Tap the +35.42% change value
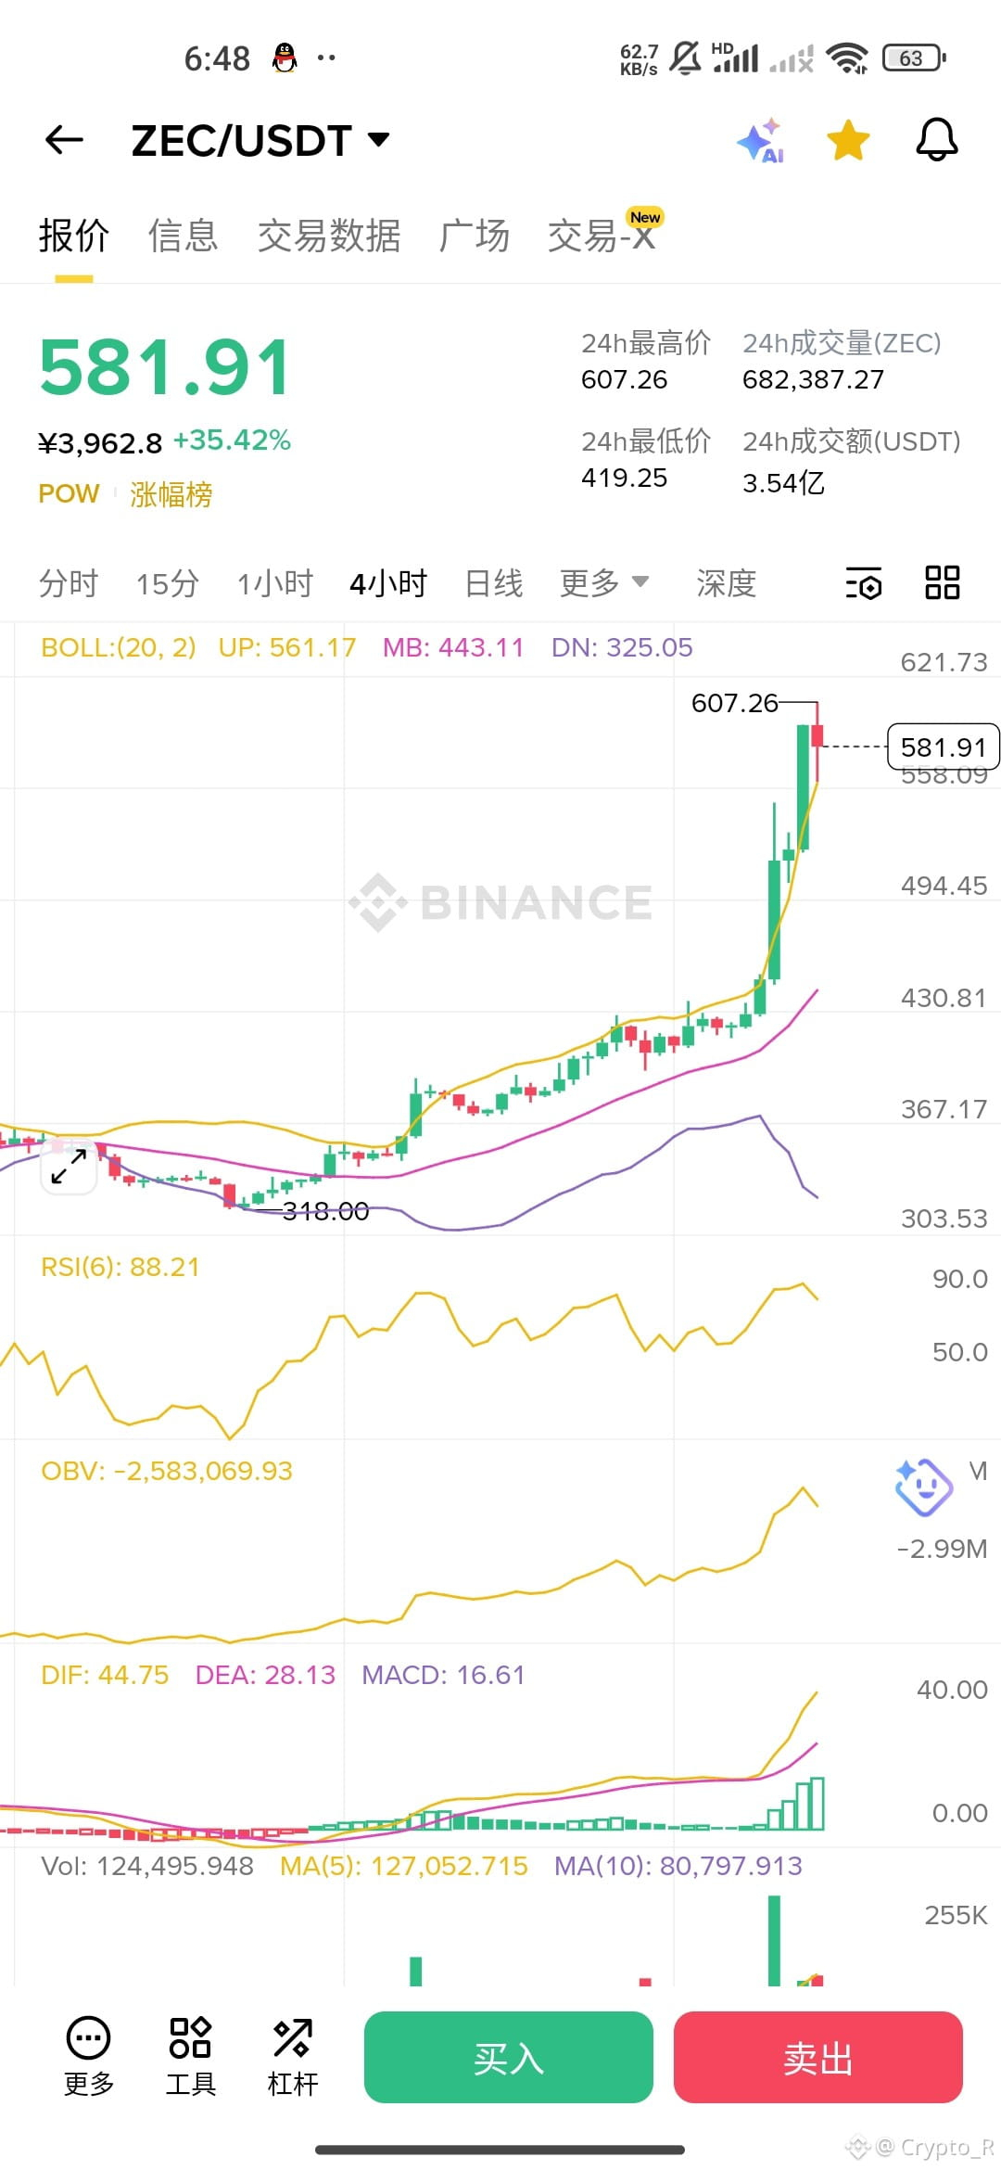The width and height of the screenshot is (1001, 2170). coord(233,440)
